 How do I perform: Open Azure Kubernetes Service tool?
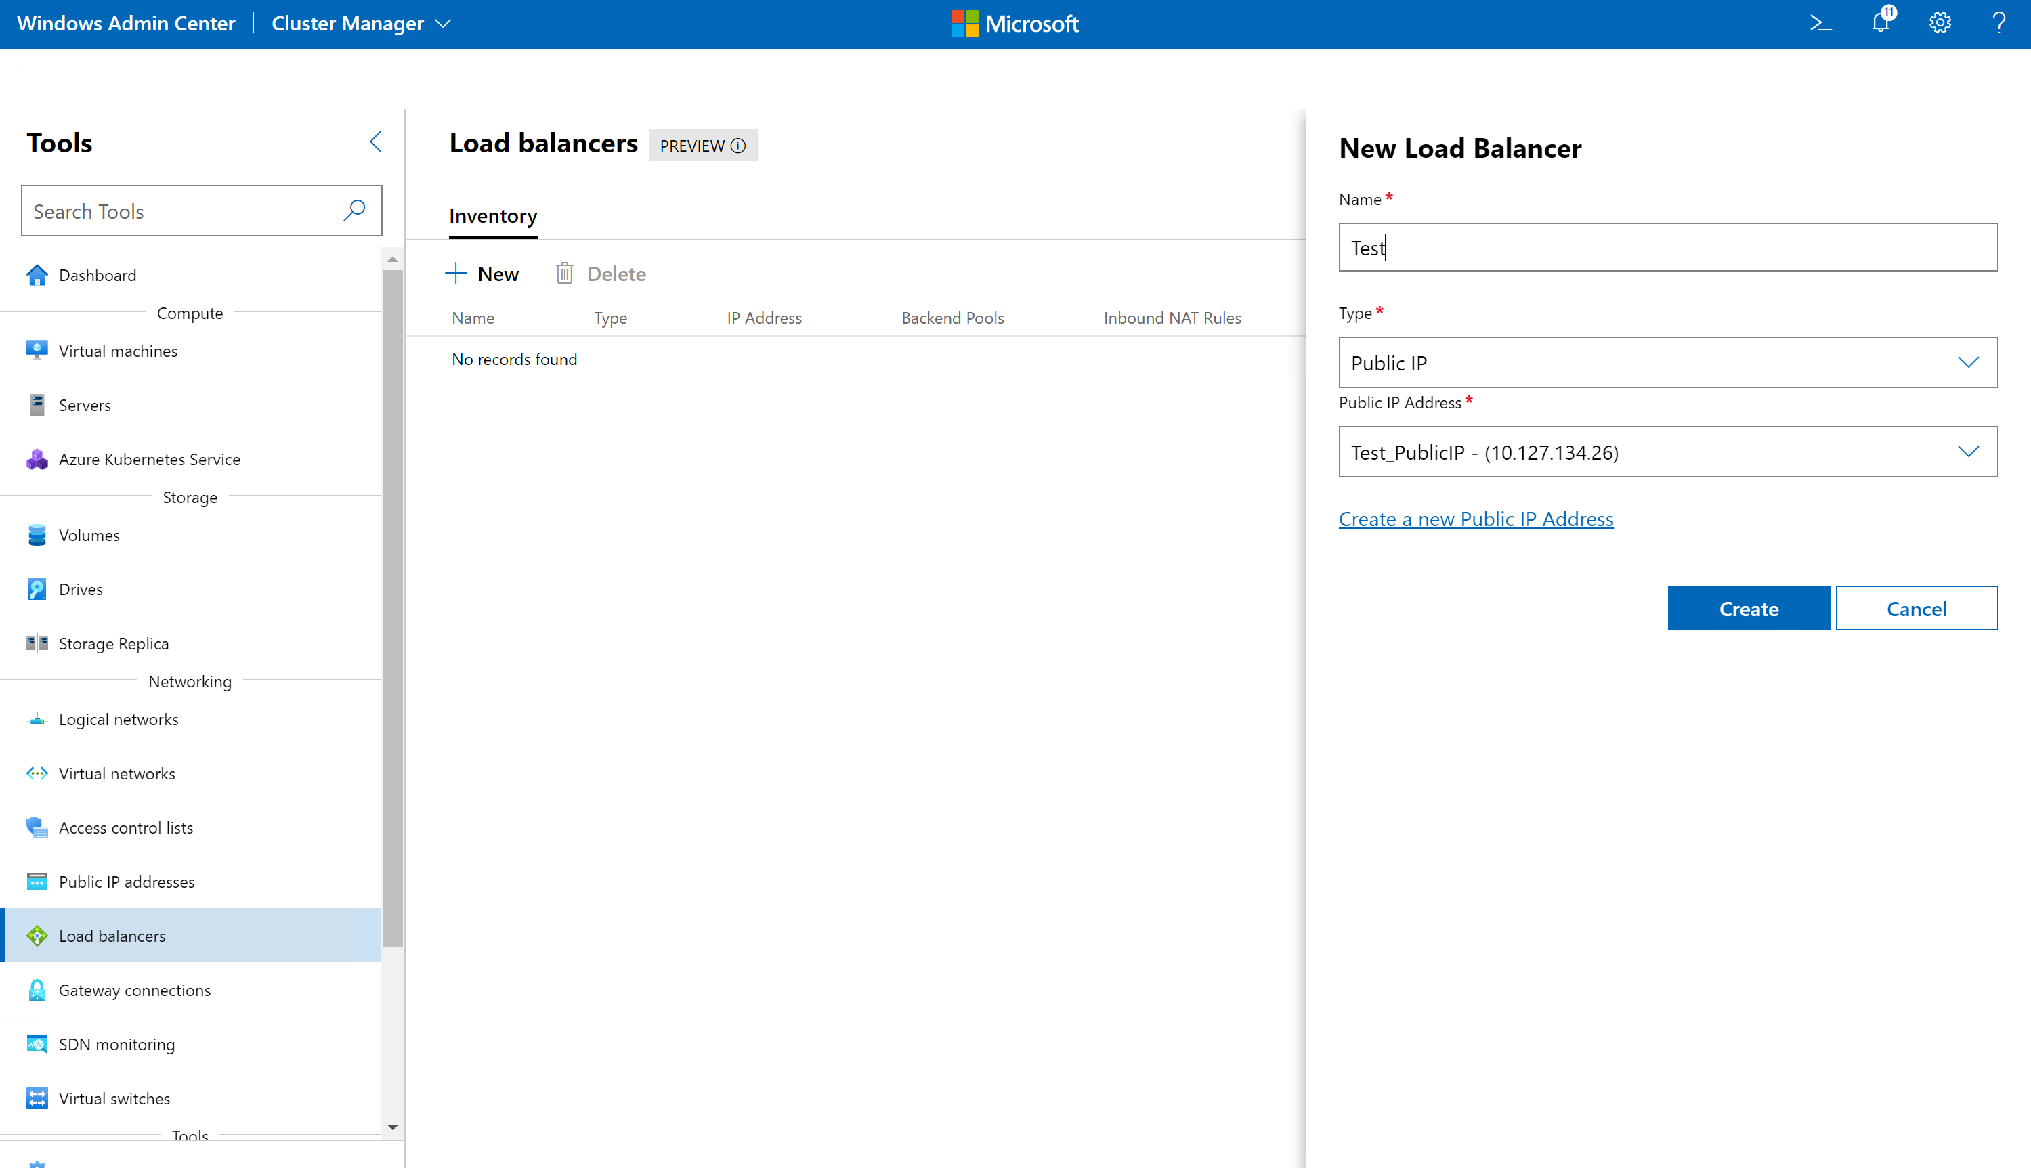point(149,459)
